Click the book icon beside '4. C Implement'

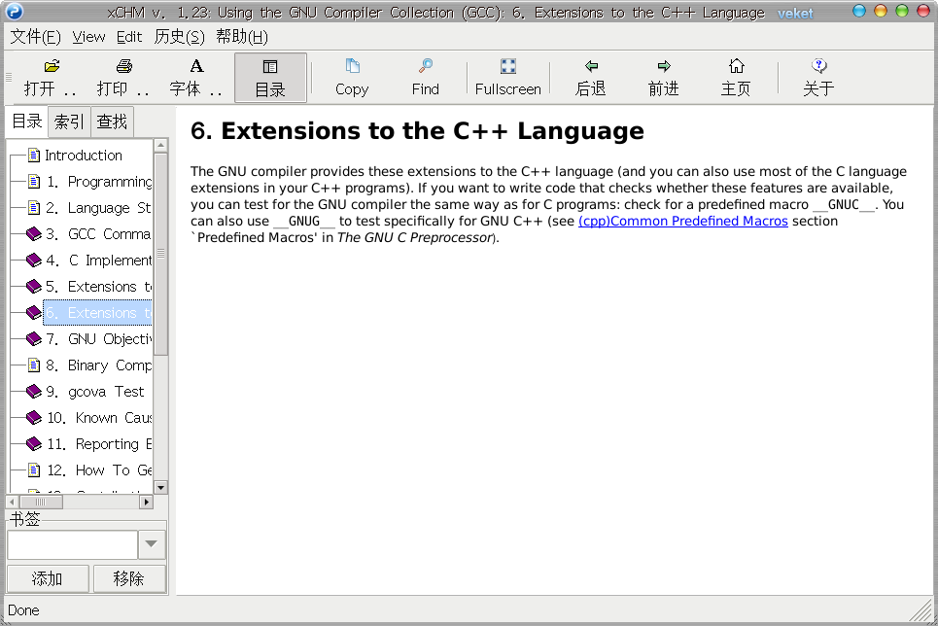coord(34,261)
